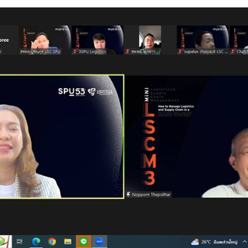Select the supalux chaiyasit LSC participant thumbnail
This screenshot has height=248, width=248.
click(203, 40)
